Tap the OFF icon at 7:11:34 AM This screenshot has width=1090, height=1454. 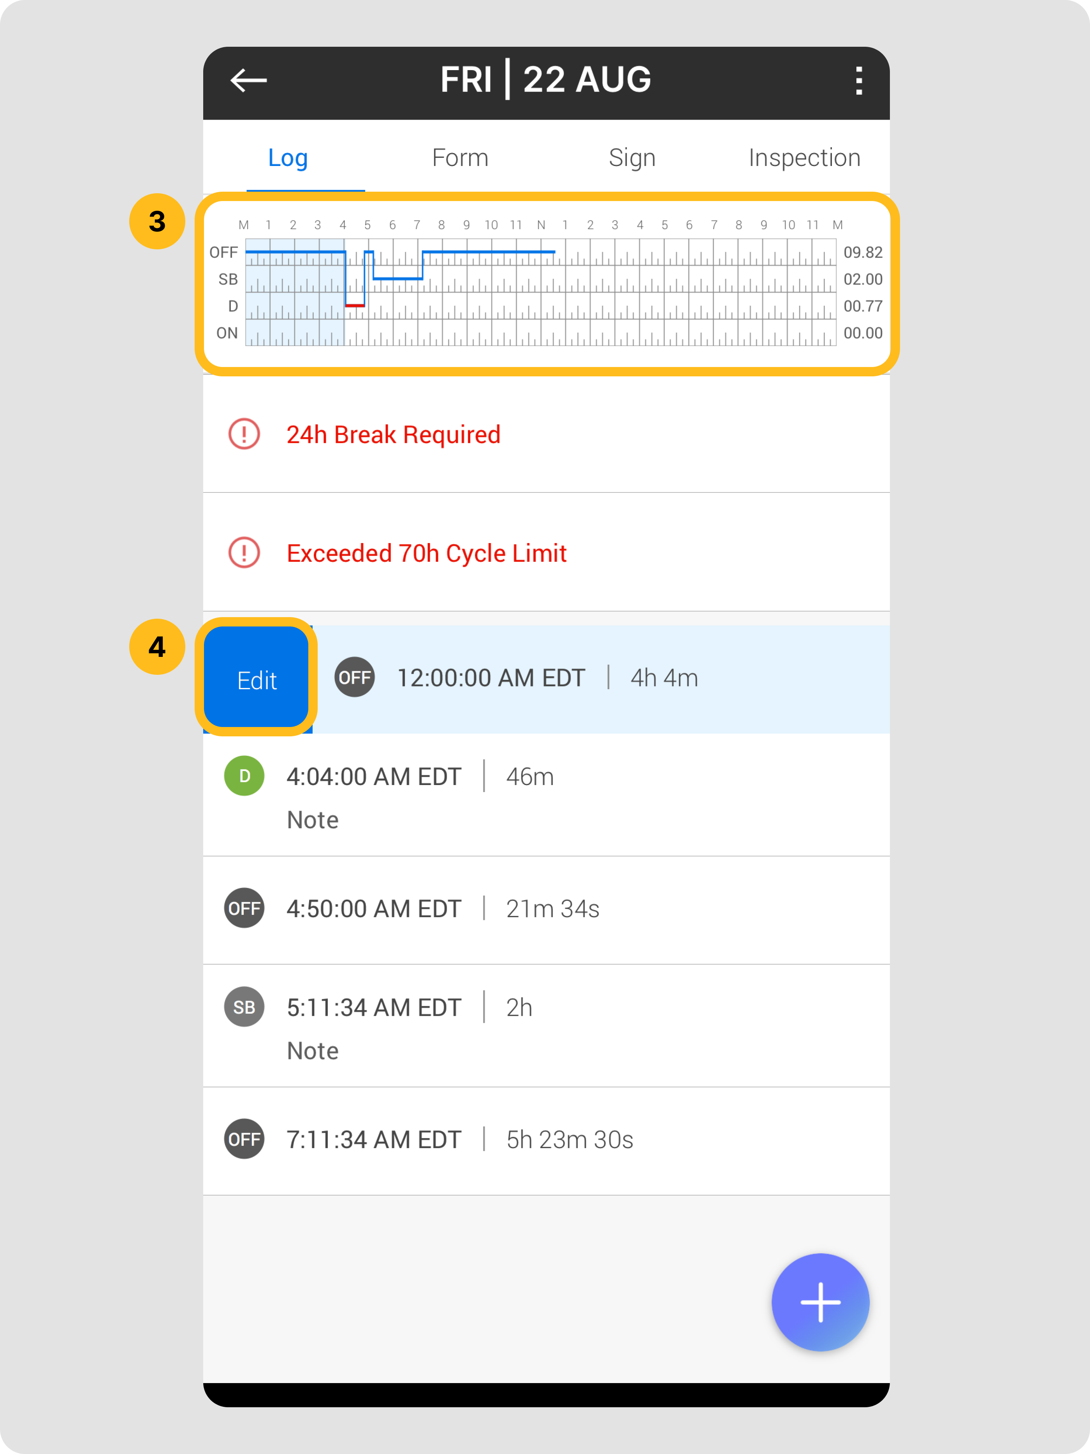coord(244,1139)
